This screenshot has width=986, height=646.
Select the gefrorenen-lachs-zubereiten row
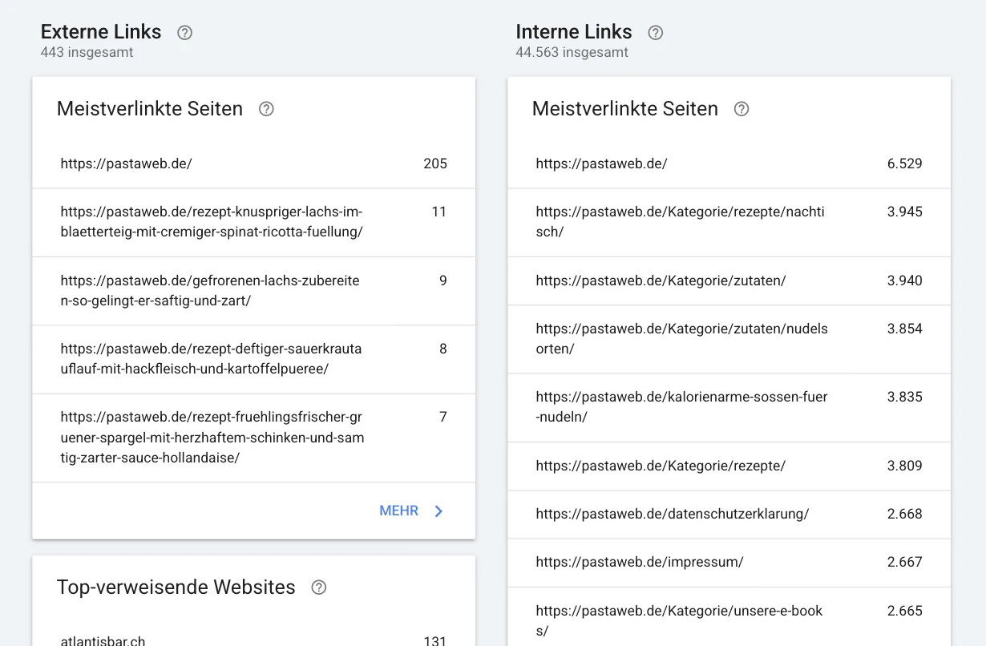click(x=254, y=291)
